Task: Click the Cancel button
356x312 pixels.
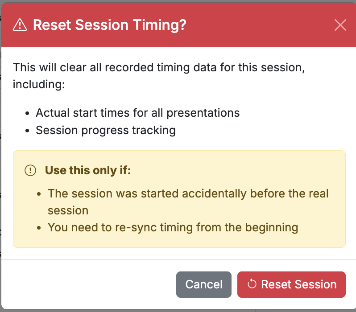Action: (x=204, y=284)
